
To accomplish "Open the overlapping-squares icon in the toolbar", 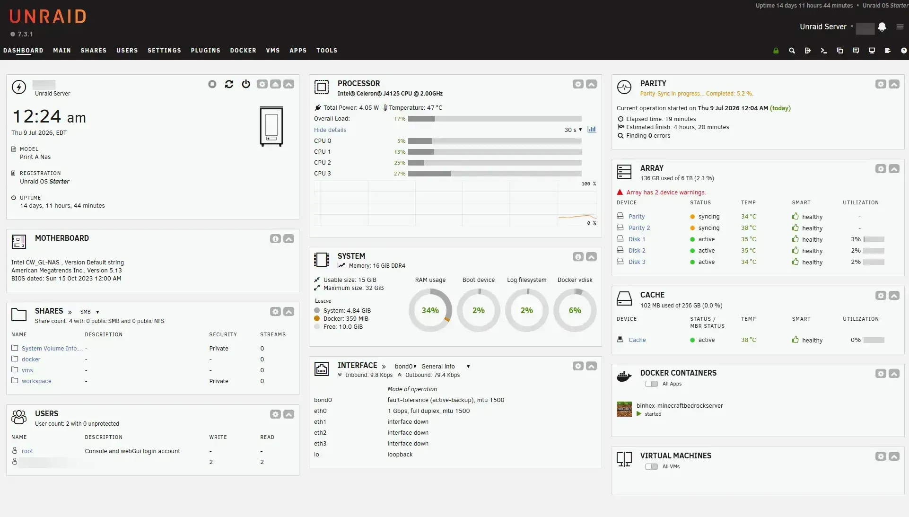I will (x=840, y=51).
